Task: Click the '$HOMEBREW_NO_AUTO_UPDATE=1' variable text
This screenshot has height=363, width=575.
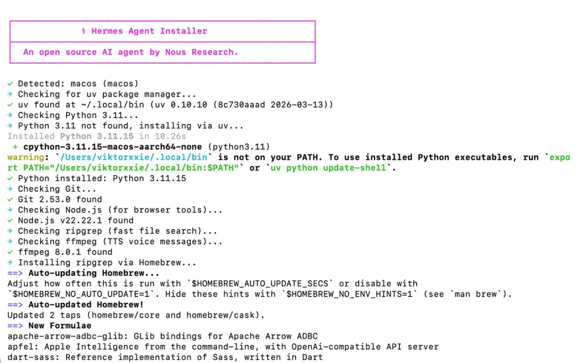Action: coord(81,294)
